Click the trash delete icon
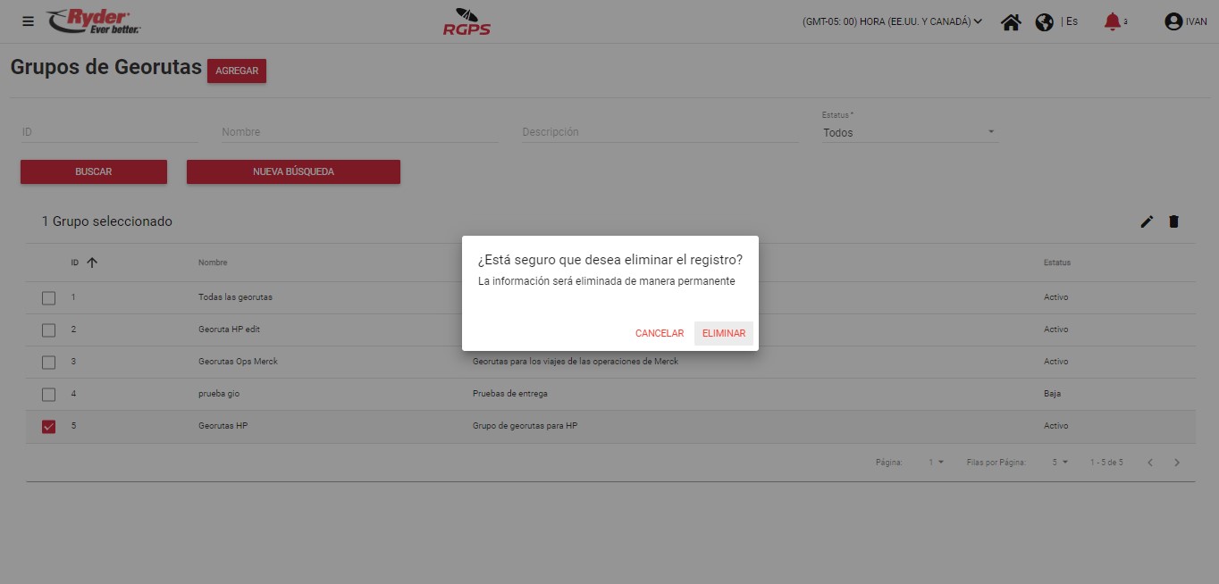Image resolution: width=1219 pixels, height=584 pixels. (x=1173, y=221)
